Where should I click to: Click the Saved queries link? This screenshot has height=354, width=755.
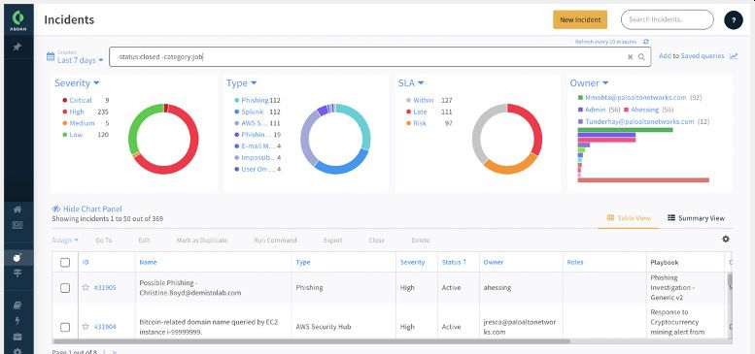(703, 55)
